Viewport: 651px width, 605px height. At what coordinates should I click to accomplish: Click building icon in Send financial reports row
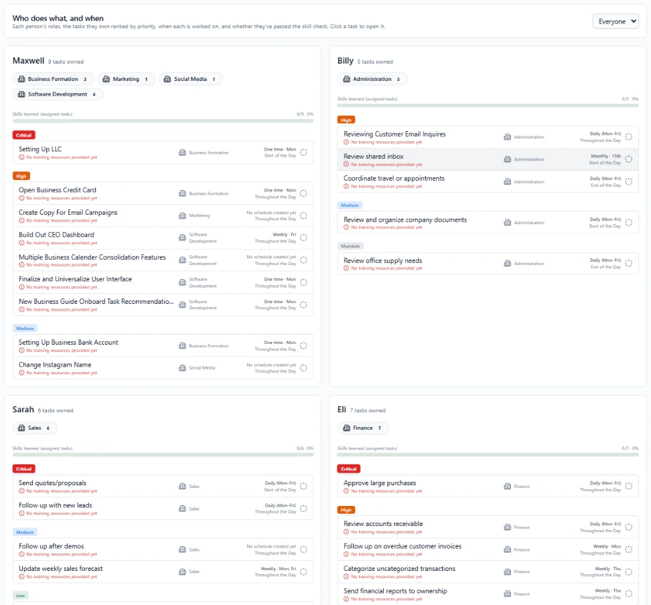[x=508, y=594]
